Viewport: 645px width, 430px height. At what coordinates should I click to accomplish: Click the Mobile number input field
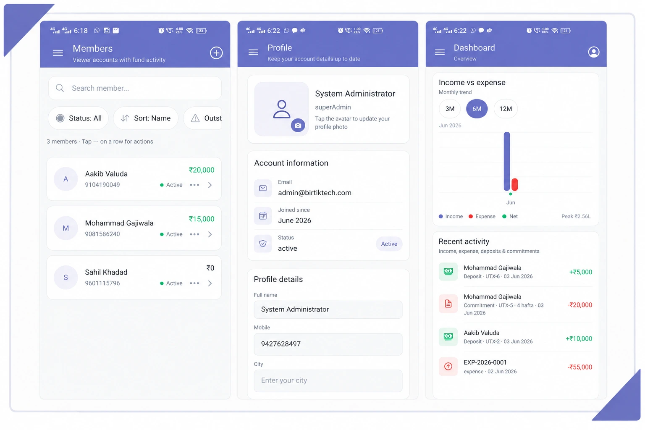pyautogui.click(x=328, y=344)
